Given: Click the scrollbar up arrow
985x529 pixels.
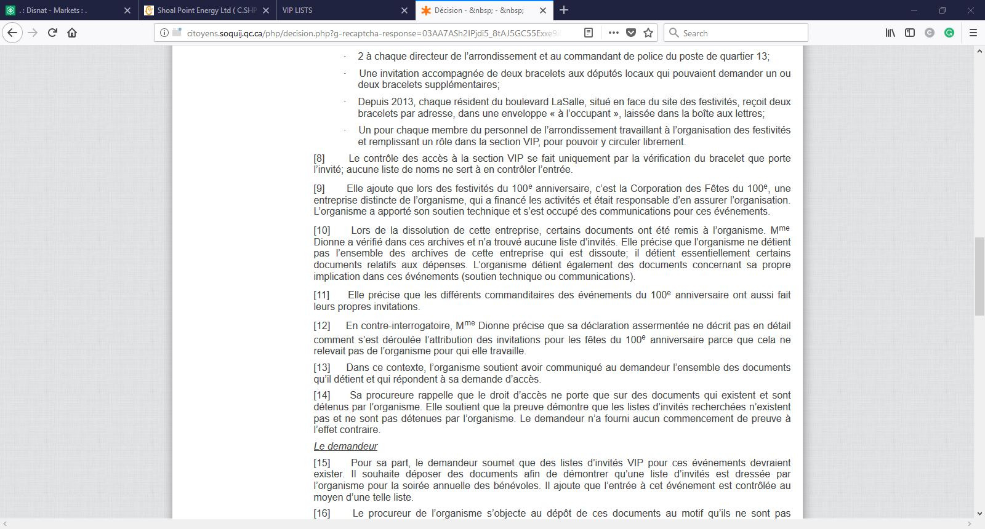Looking at the screenshot, I should pyautogui.click(x=979, y=51).
